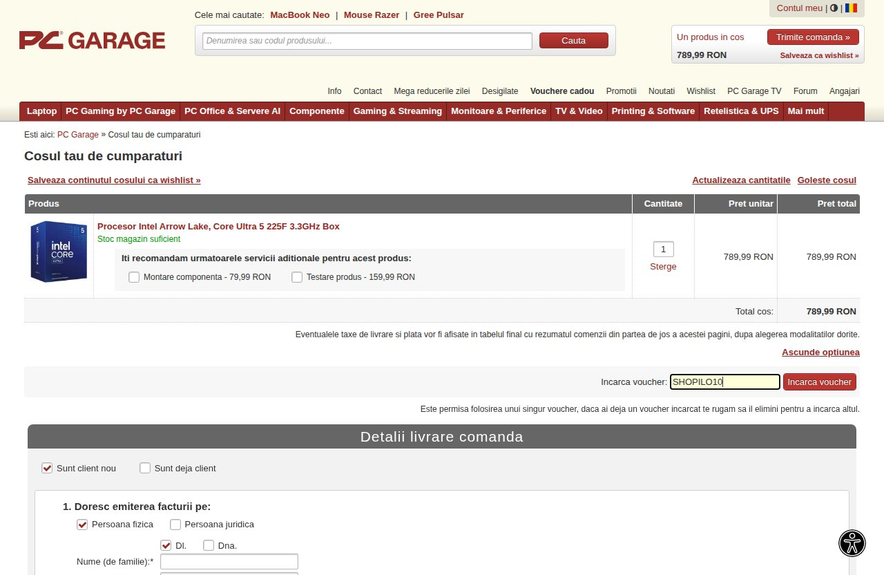Image resolution: width=884 pixels, height=575 pixels.
Task: Open the Desigilate link
Action: (500, 91)
